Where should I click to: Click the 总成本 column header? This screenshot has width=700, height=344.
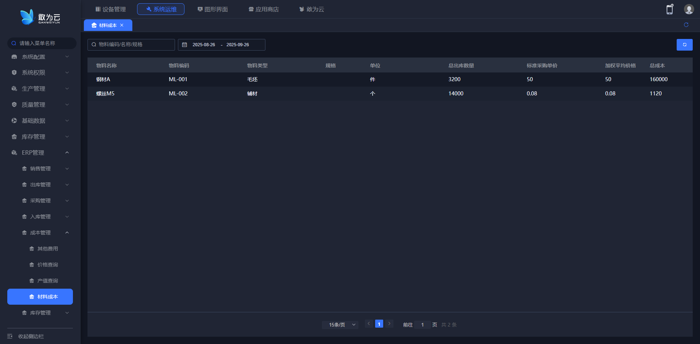657,66
